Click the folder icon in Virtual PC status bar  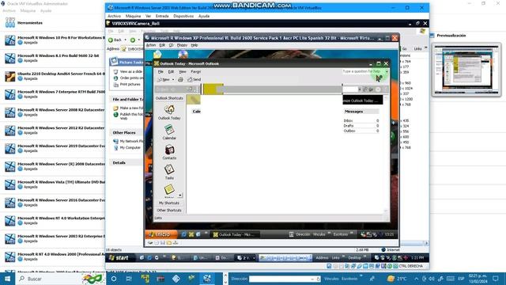168,243
